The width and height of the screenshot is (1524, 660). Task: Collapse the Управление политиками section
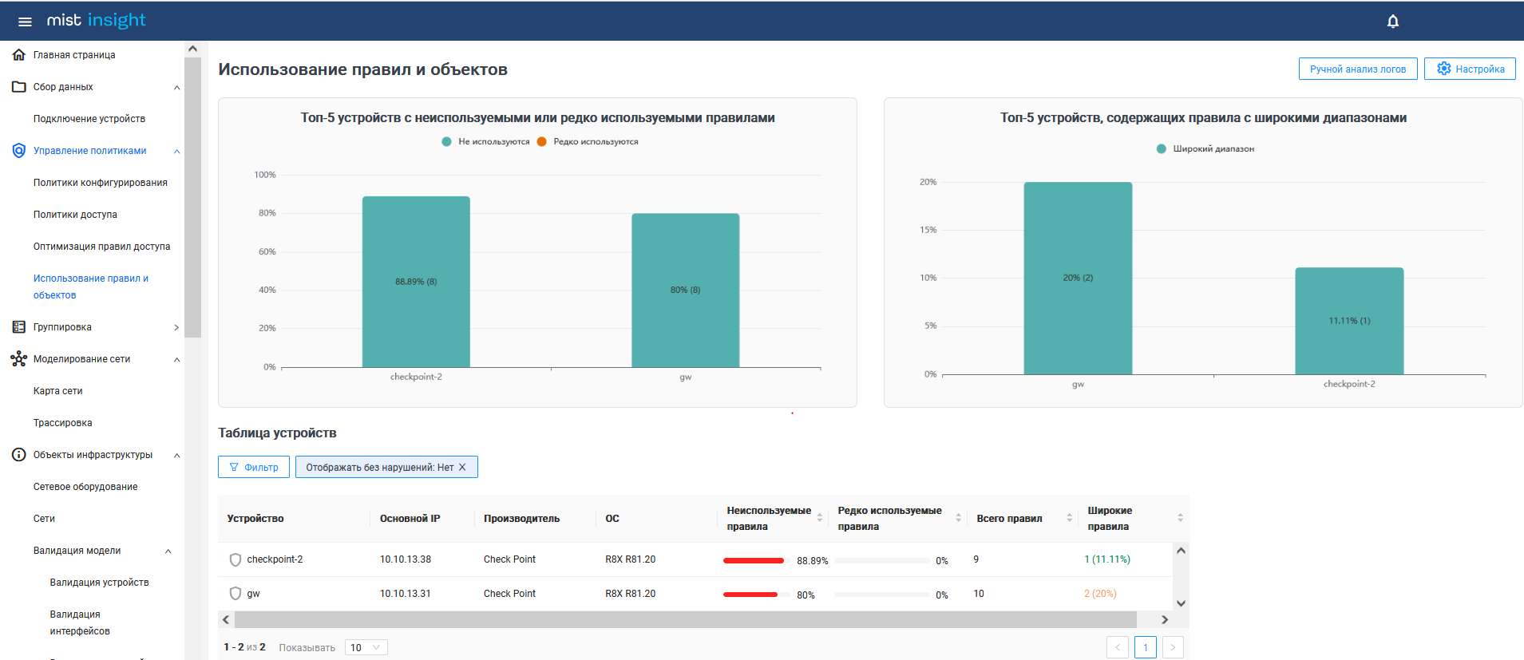pyautogui.click(x=176, y=151)
